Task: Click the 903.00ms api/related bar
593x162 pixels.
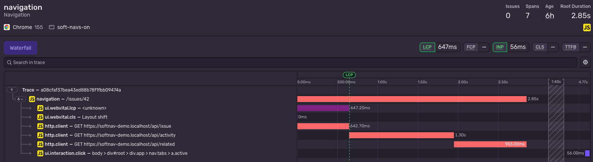Action: coord(490,144)
